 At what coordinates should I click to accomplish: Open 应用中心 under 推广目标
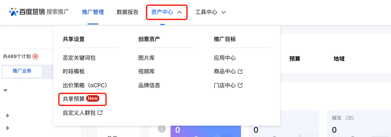(225, 58)
